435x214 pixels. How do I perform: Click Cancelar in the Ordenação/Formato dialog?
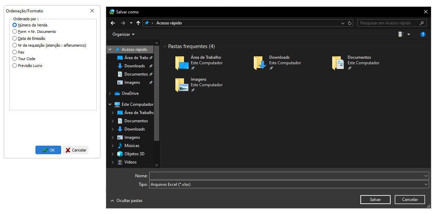pyautogui.click(x=76, y=150)
